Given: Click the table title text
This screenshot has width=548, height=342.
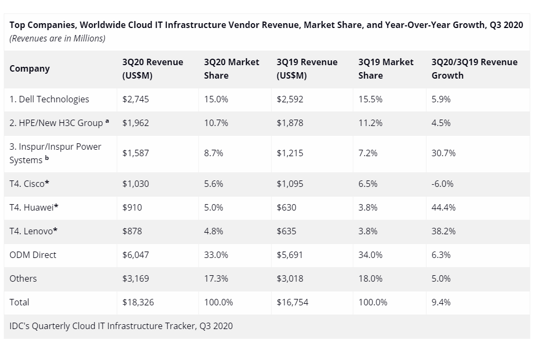Looking at the screenshot, I should coord(266,25).
